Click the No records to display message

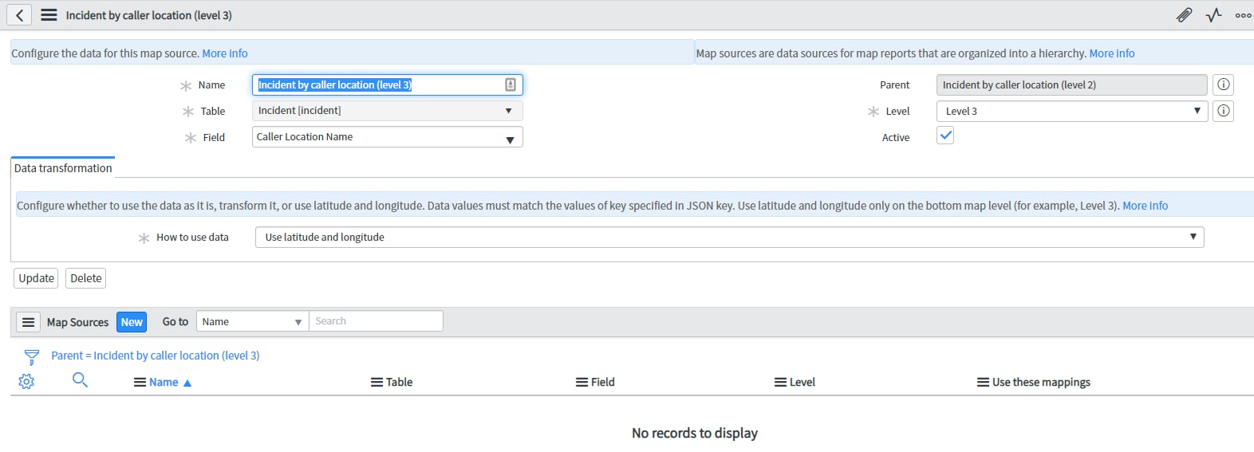tap(695, 433)
